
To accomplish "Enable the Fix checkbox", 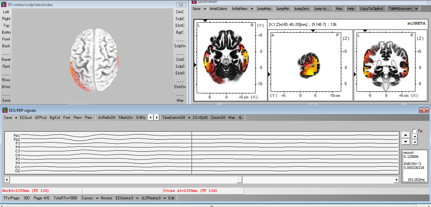I will point(414,131).
